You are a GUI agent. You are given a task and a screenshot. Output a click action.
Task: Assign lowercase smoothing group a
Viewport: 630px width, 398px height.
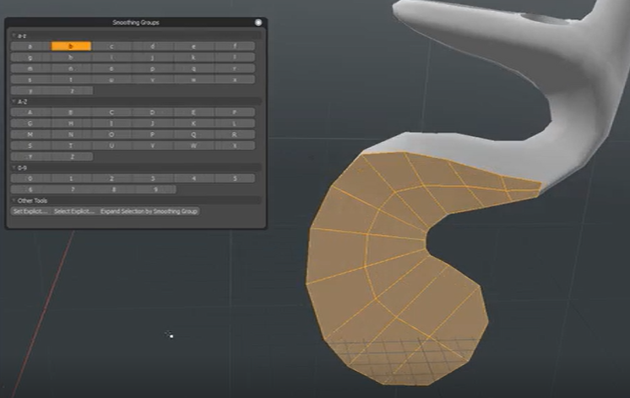click(30, 46)
